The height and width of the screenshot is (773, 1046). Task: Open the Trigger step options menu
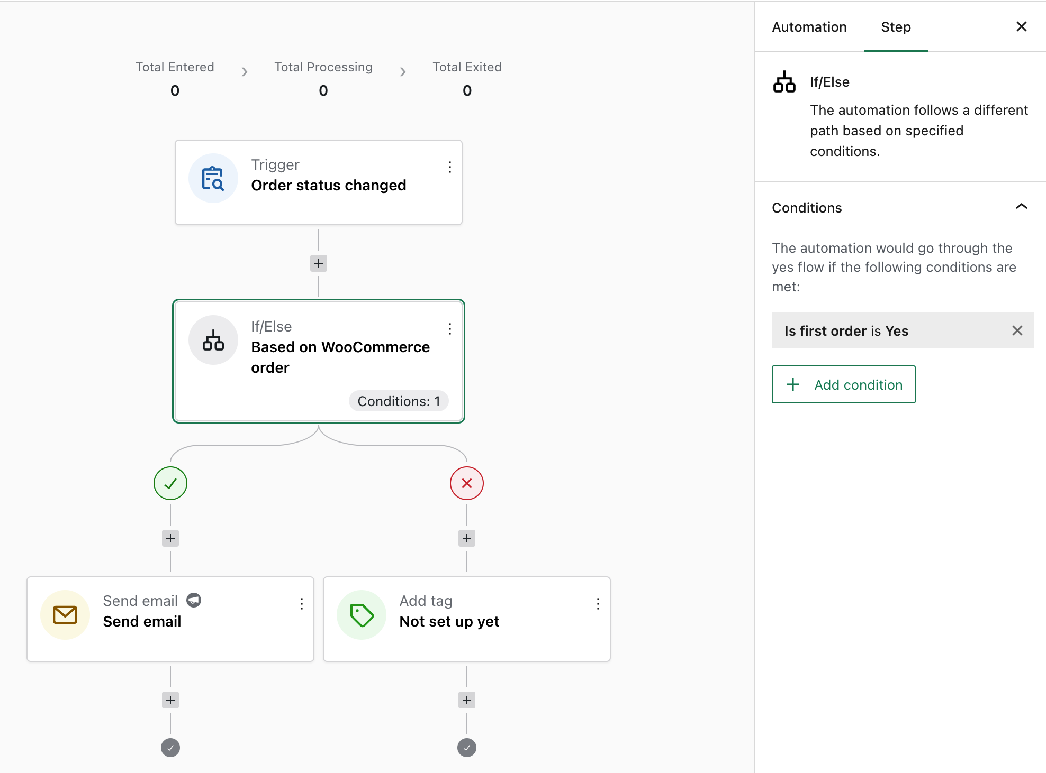point(450,167)
